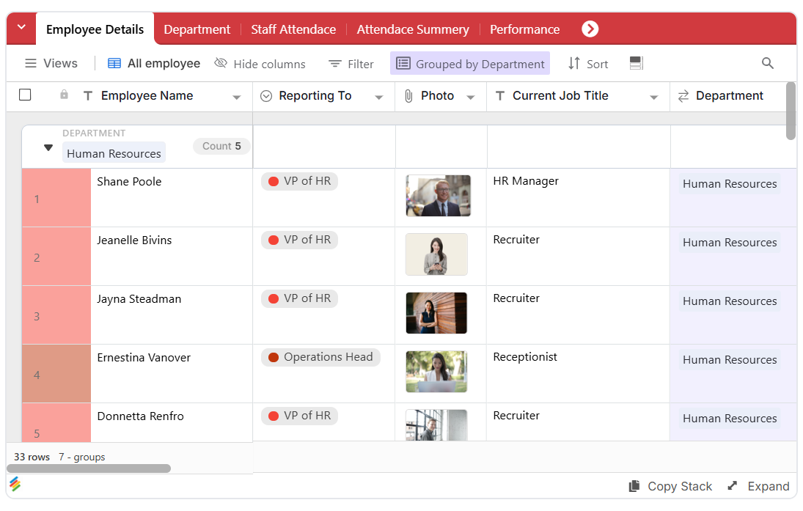
Task: Open Current Job Title column dropdown
Action: [654, 98]
